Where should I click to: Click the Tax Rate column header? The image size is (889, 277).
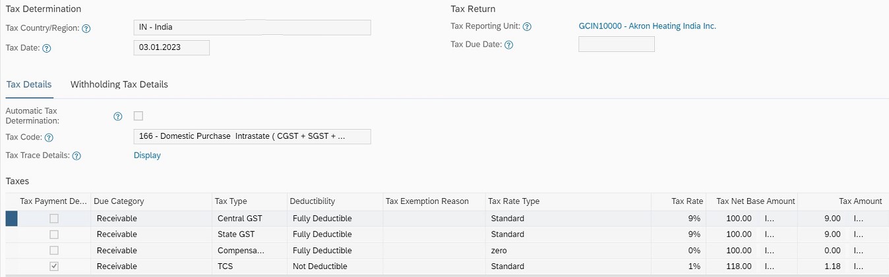pos(679,201)
